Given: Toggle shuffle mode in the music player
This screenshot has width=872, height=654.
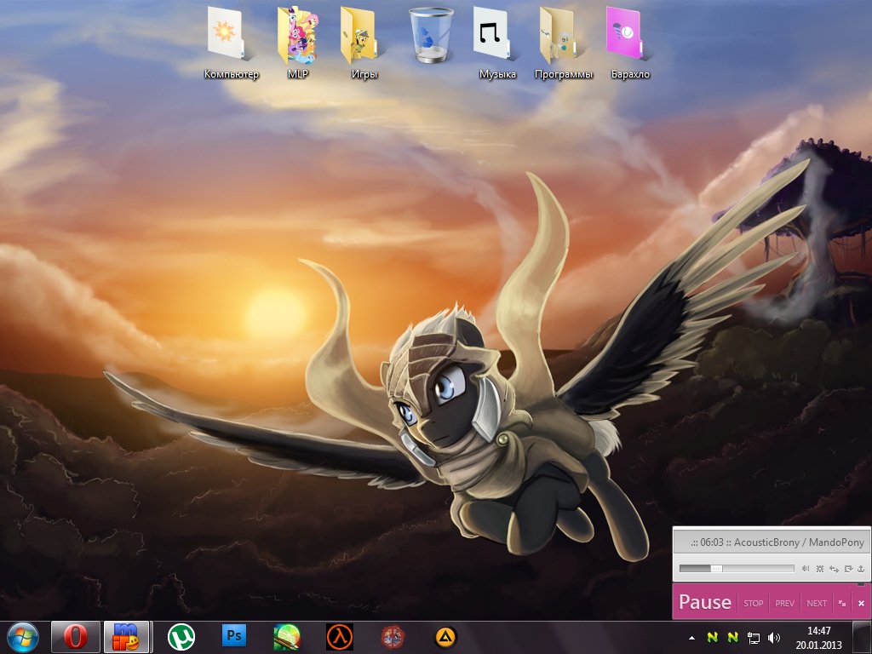Looking at the screenshot, I should (819, 568).
